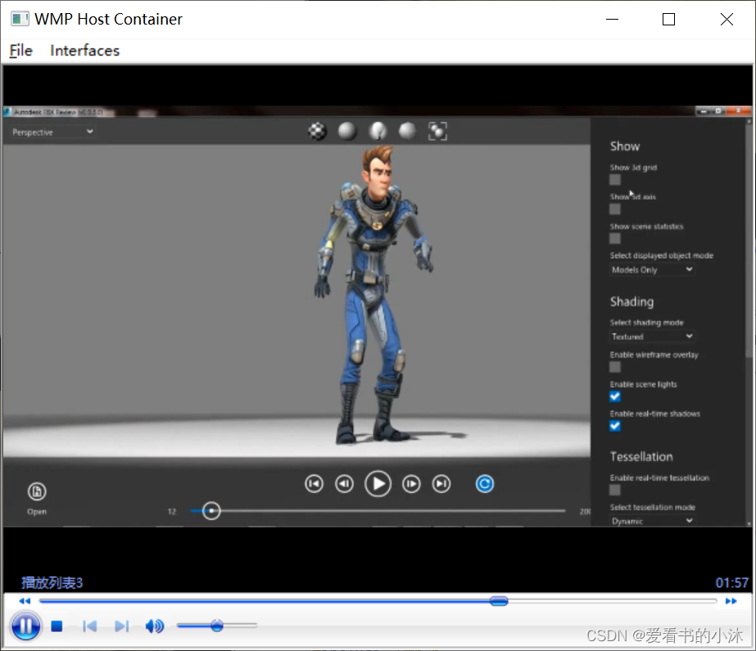Viewport: 756px width, 651px height.
Task: Click the 01:57 elapsed time display
Action: (731, 583)
